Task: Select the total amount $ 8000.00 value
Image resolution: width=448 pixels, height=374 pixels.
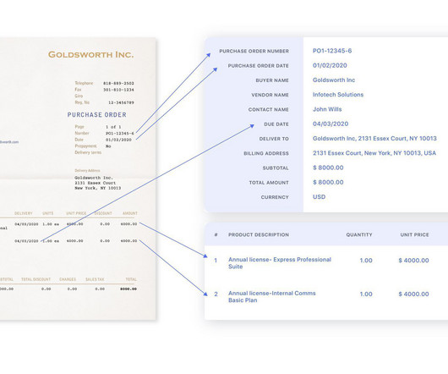Action: point(328,182)
